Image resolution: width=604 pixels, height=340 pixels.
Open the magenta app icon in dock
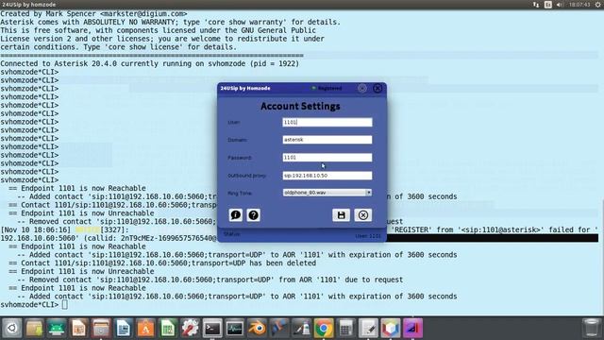[x=413, y=329]
